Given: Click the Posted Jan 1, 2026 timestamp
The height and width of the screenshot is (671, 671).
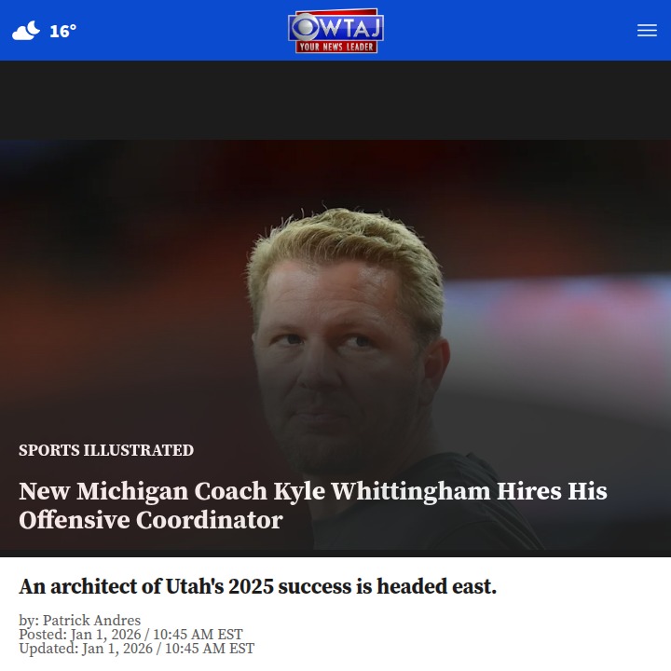Looking at the screenshot, I should click(130, 635).
